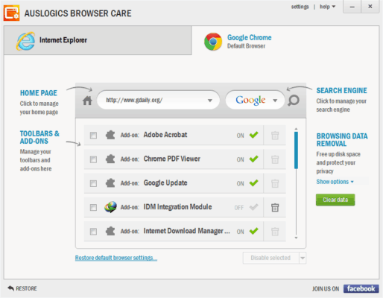
Task: Tick the Adobe Acrobat checkbox
Action: (x=93, y=136)
